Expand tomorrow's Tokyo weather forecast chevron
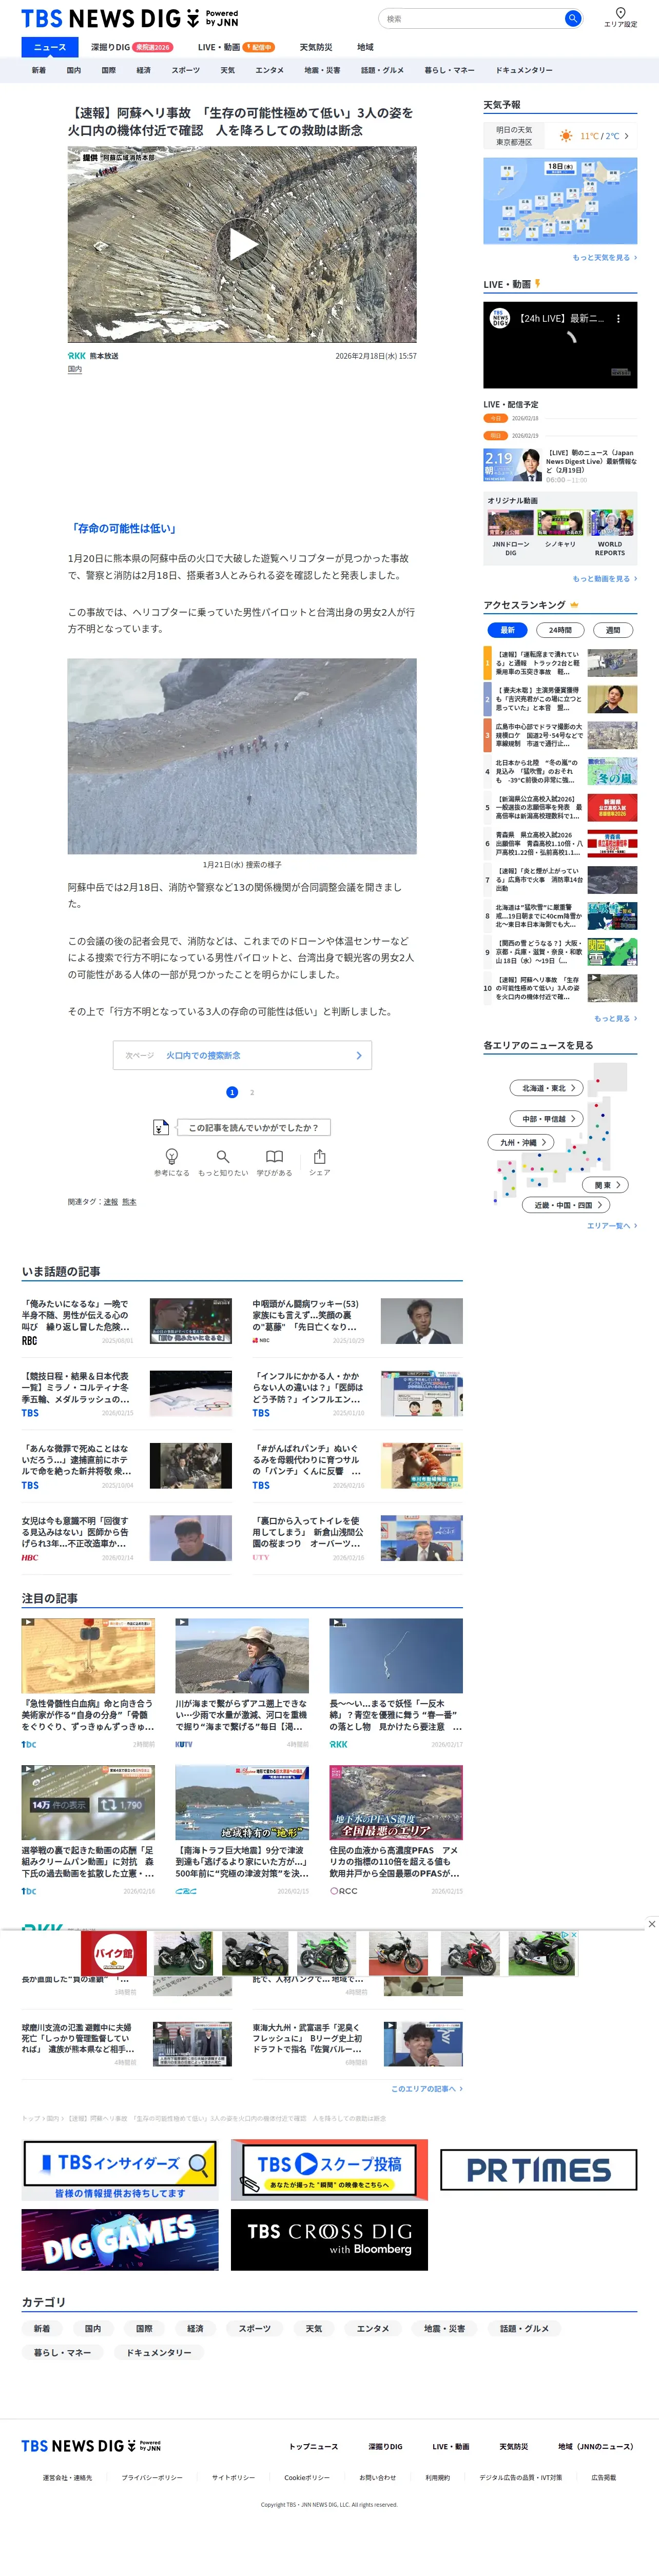 (x=626, y=136)
